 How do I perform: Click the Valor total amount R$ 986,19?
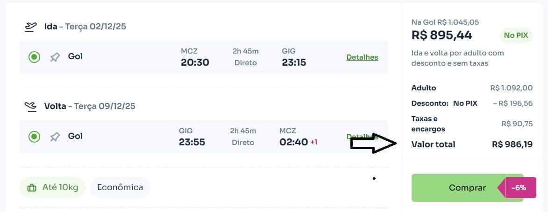pyautogui.click(x=512, y=144)
